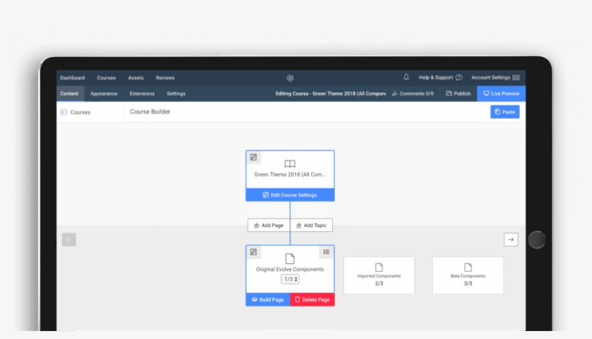Screen dimensions: 592x339
Task: Select the Beta Components page card
Action: point(468,275)
